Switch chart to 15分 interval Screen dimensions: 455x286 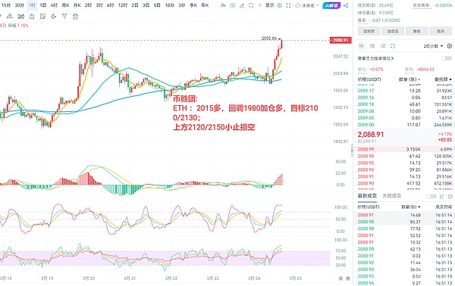(6, 5)
